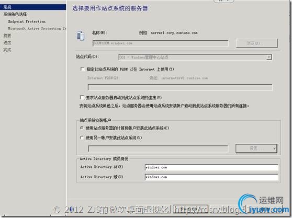292x218 pixels.
Task: Select 使用另一帐户安装此站点系统 radio option
Action: tap(82, 138)
